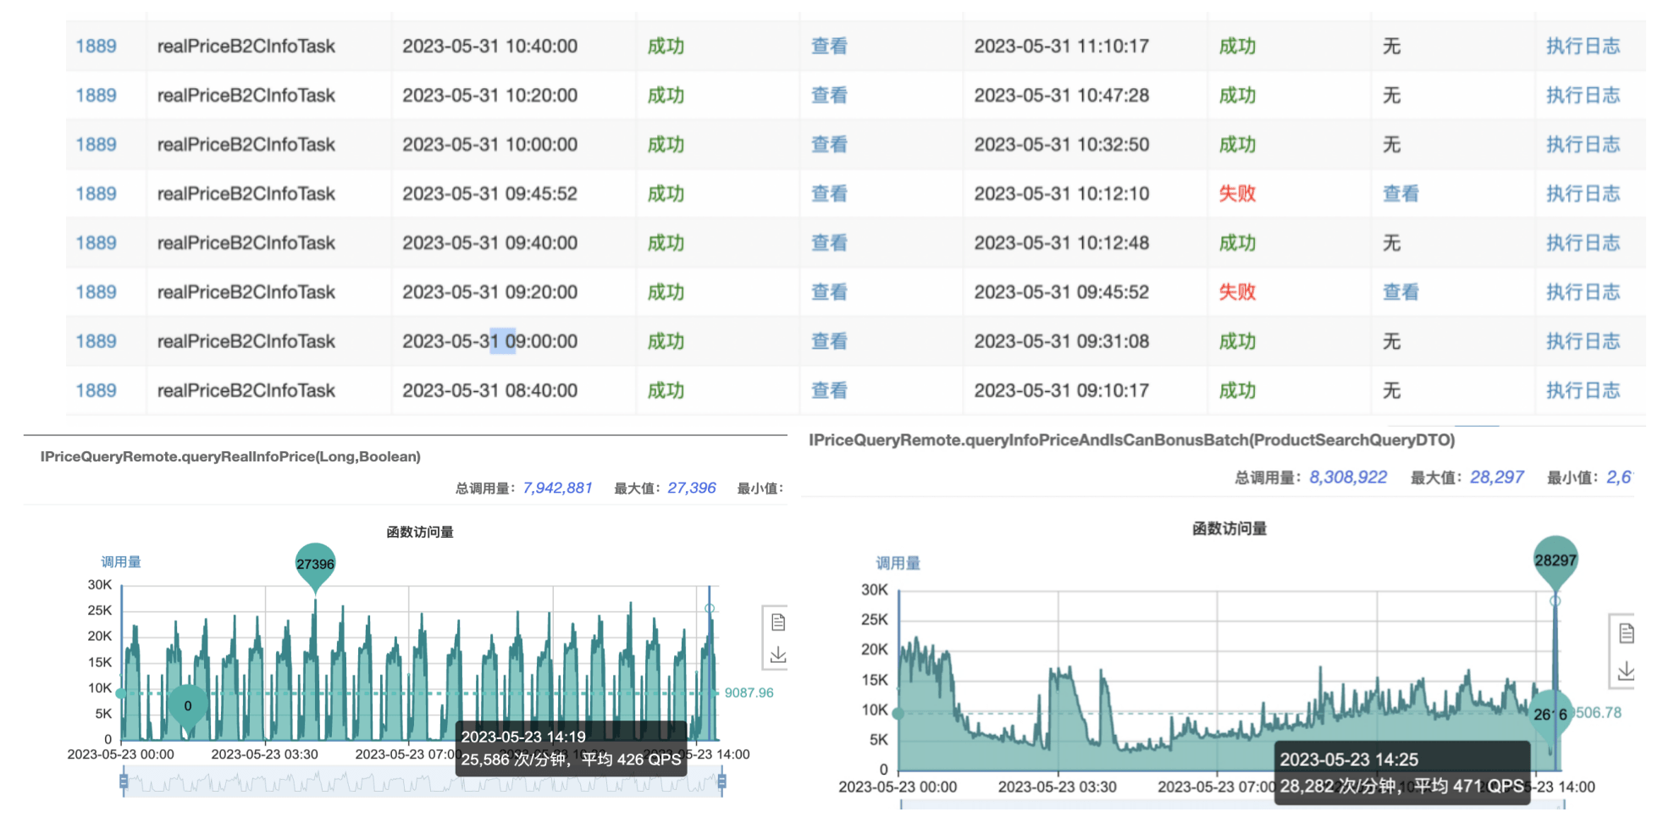Image resolution: width=1680 pixels, height=823 pixels.
Task: Open data view icon on left chart
Action: coord(778,622)
